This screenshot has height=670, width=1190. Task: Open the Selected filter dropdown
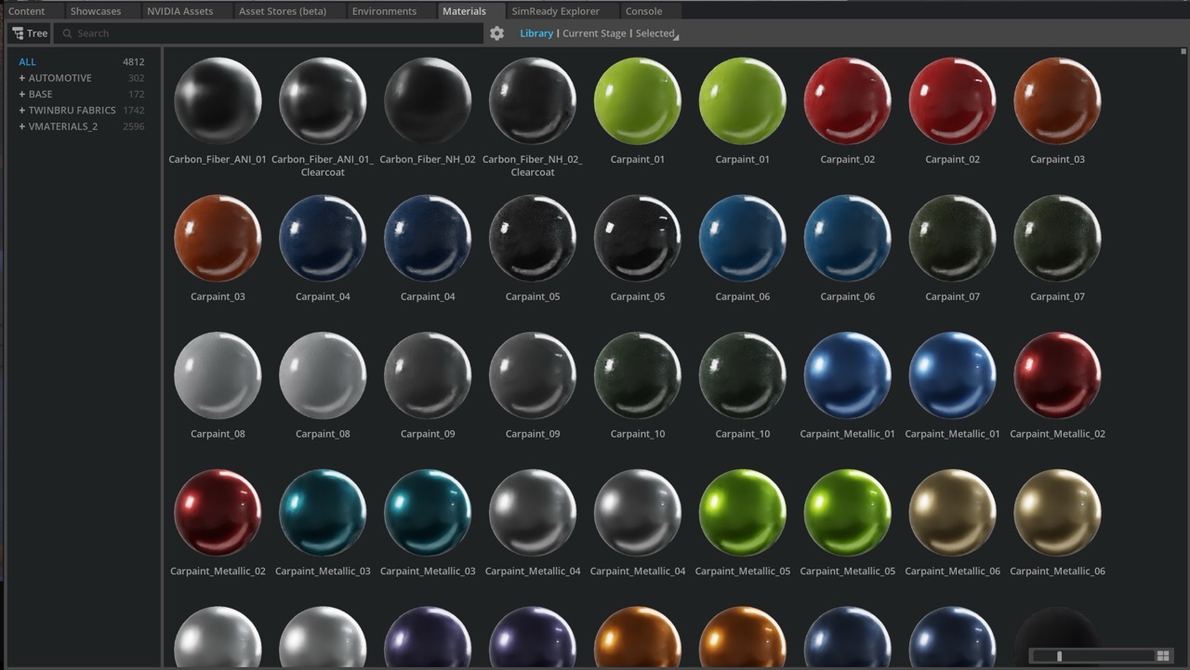[656, 33]
